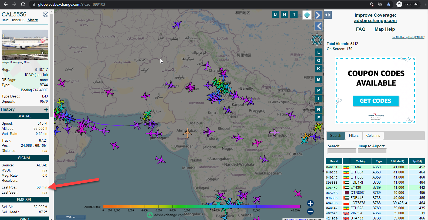Toggle the P button on map
This screenshot has width=428, height=220.
pyautogui.click(x=319, y=90)
